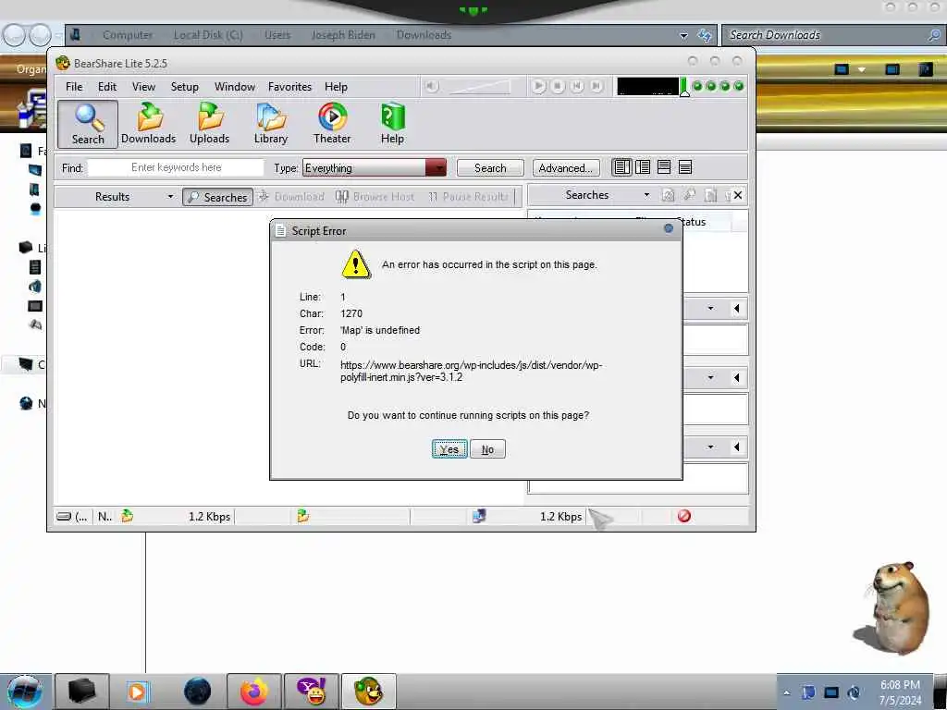The image size is (947, 710).
Task: Click the last green status light
Action: tap(738, 86)
